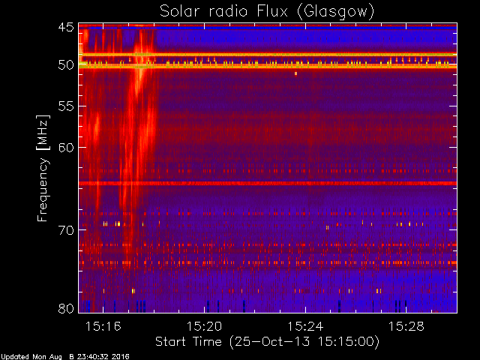The width and height of the screenshot is (480, 360).
Task: Click the "Updated Mon Aug 6 23:40:32 2018" timestamp
Action: coord(65,357)
